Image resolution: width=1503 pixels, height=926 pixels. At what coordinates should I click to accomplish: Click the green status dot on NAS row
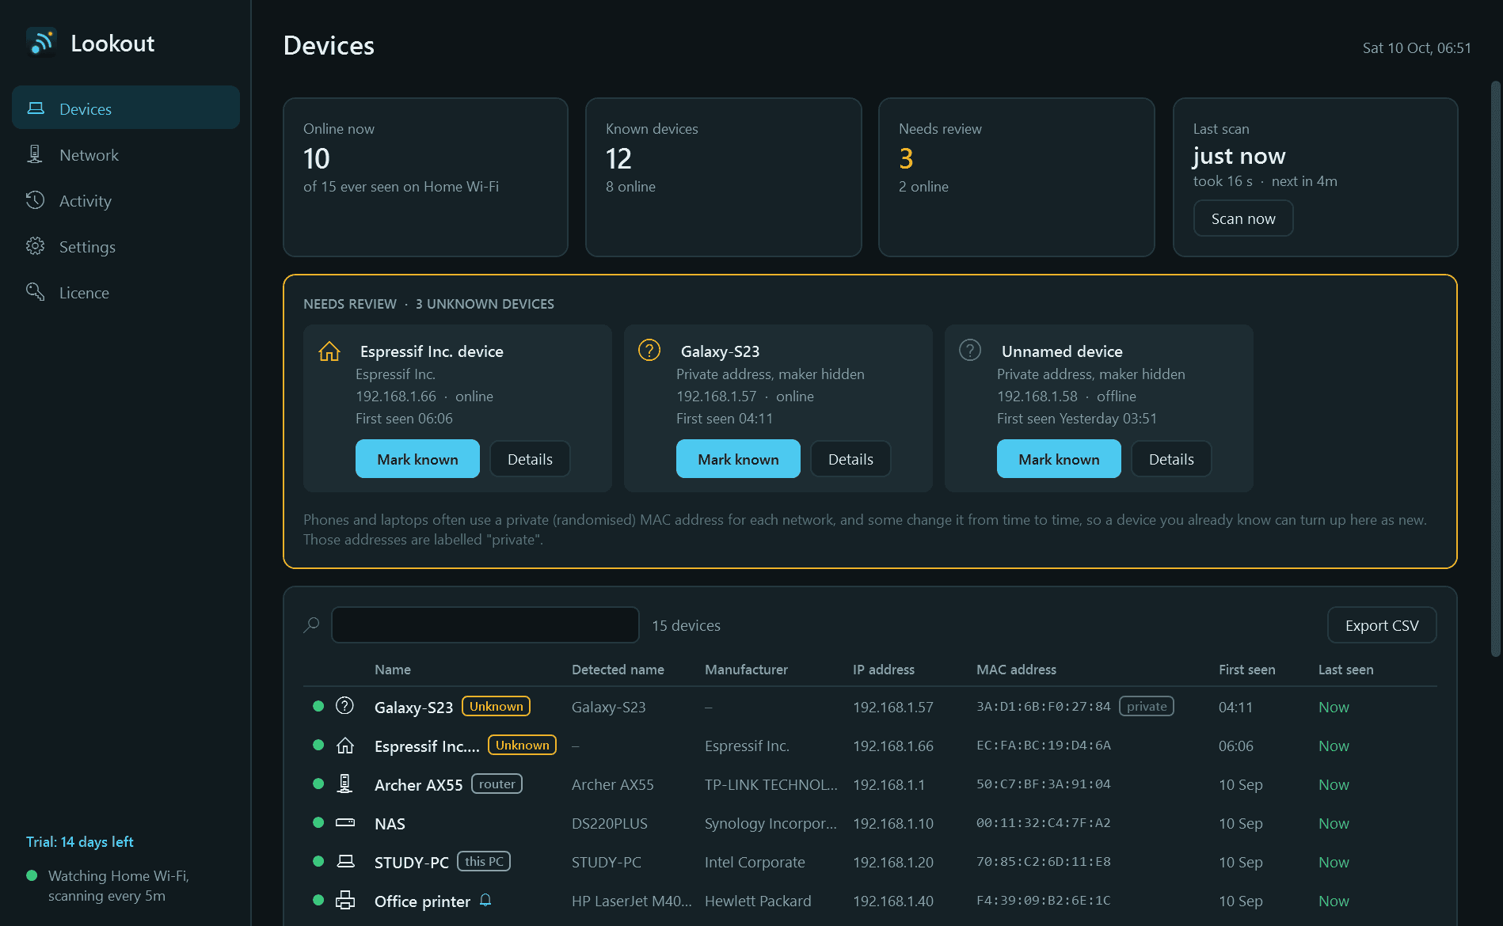tap(318, 822)
